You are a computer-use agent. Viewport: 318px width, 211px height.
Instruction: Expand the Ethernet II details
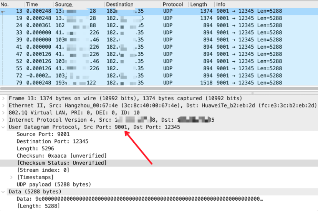click(3, 105)
